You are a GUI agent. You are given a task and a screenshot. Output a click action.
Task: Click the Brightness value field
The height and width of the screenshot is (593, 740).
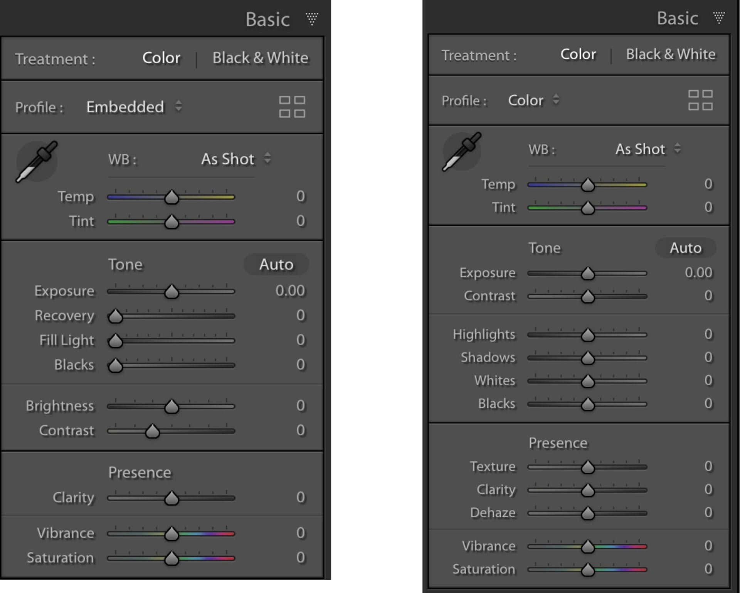pyautogui.click(x=301, y=405)
